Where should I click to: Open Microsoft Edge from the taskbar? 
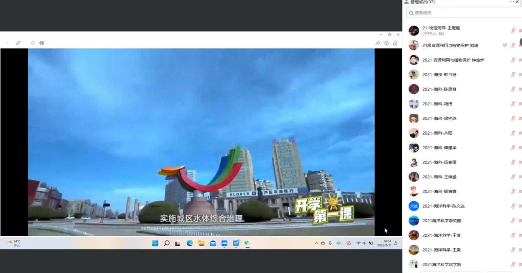coord(190,243)
